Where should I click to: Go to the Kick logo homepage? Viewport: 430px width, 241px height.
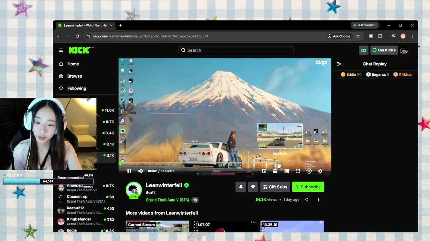(81, 50)
